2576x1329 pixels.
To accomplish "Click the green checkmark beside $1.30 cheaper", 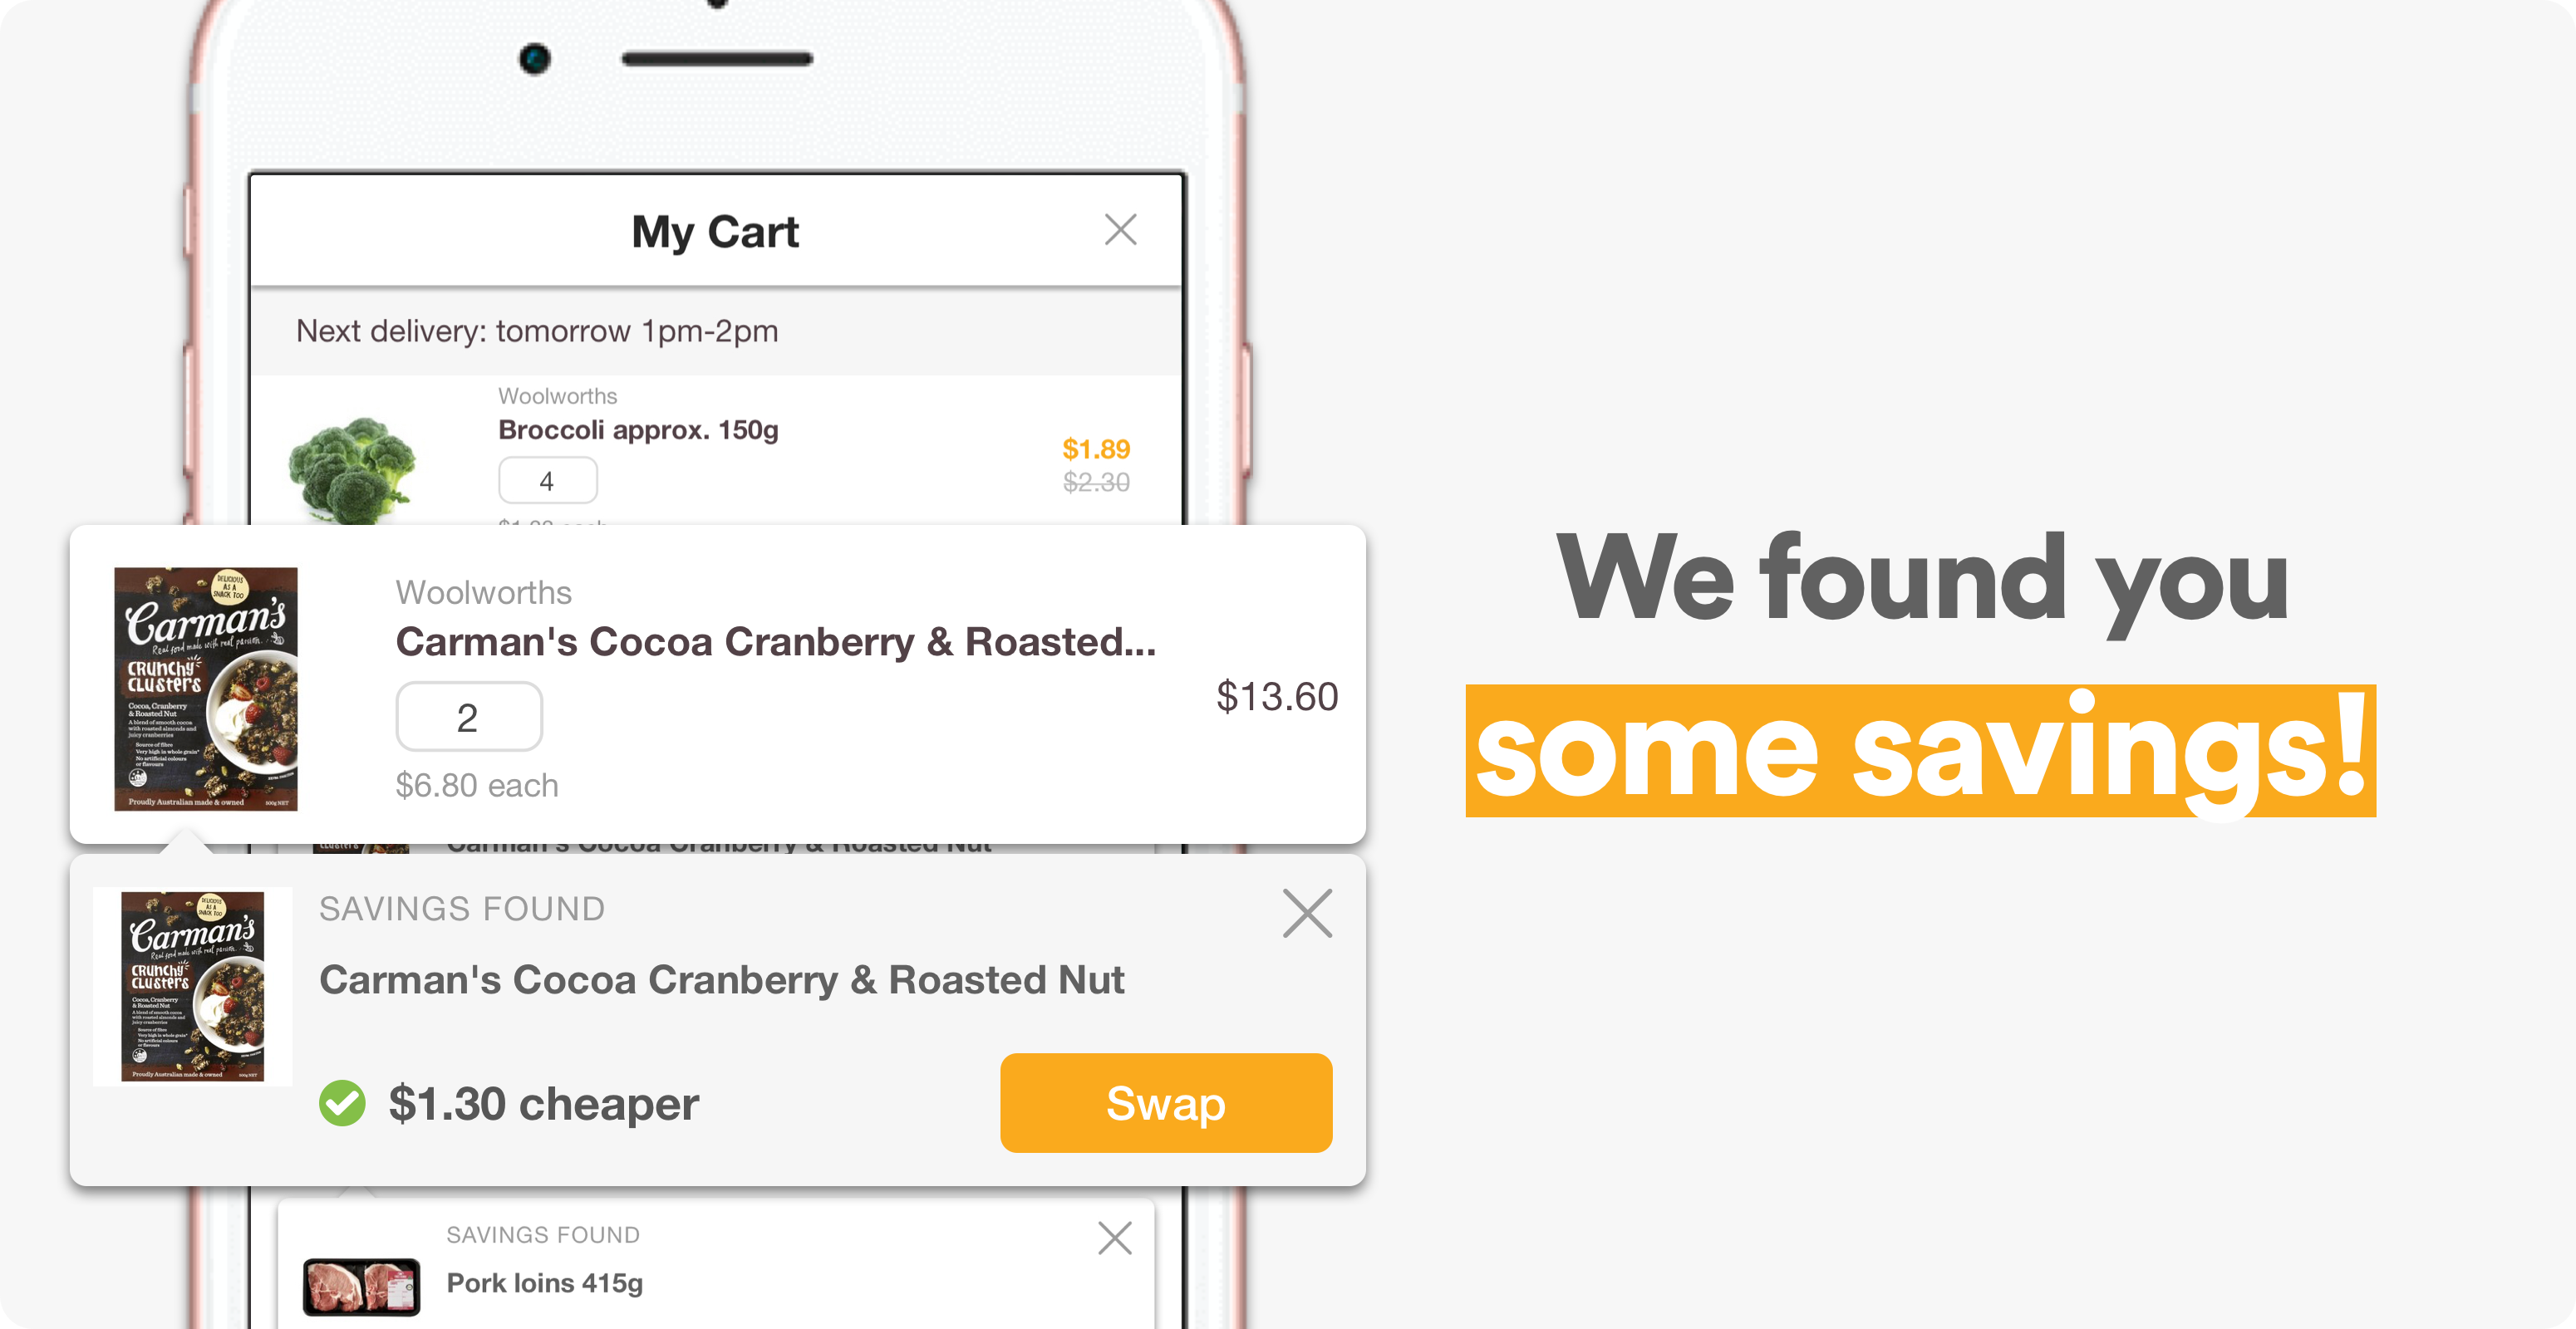I will (342, 1103).
